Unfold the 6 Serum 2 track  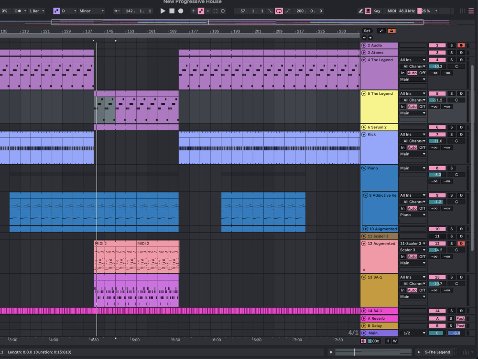click(364, 127)
